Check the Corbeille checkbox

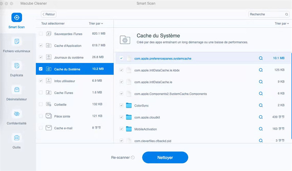(x=41, y=104)
